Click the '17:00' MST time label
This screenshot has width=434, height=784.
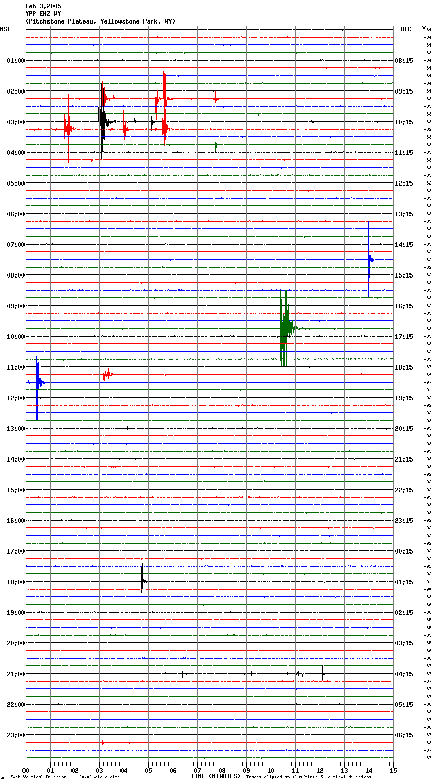pos(16,551)
